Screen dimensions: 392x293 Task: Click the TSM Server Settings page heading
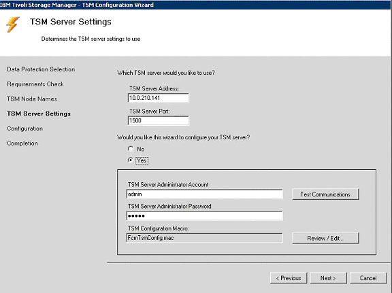pyautogui.click(x=71, y=22)
